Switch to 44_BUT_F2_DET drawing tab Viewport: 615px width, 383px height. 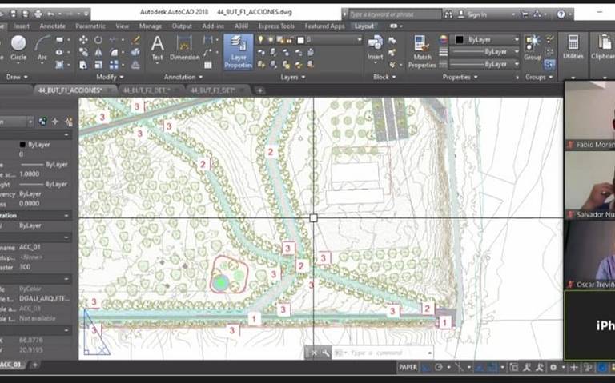coord(145,90)
